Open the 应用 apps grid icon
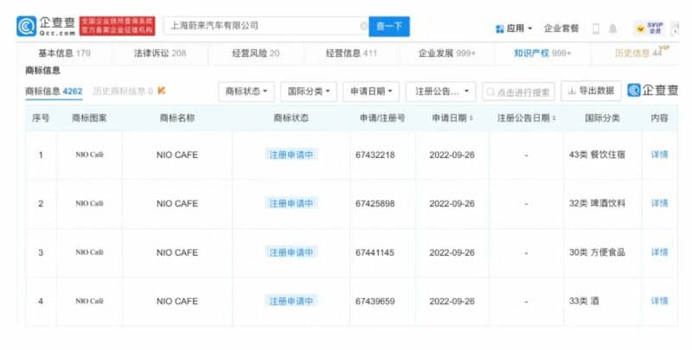The image size is (692, 350). 500,29
